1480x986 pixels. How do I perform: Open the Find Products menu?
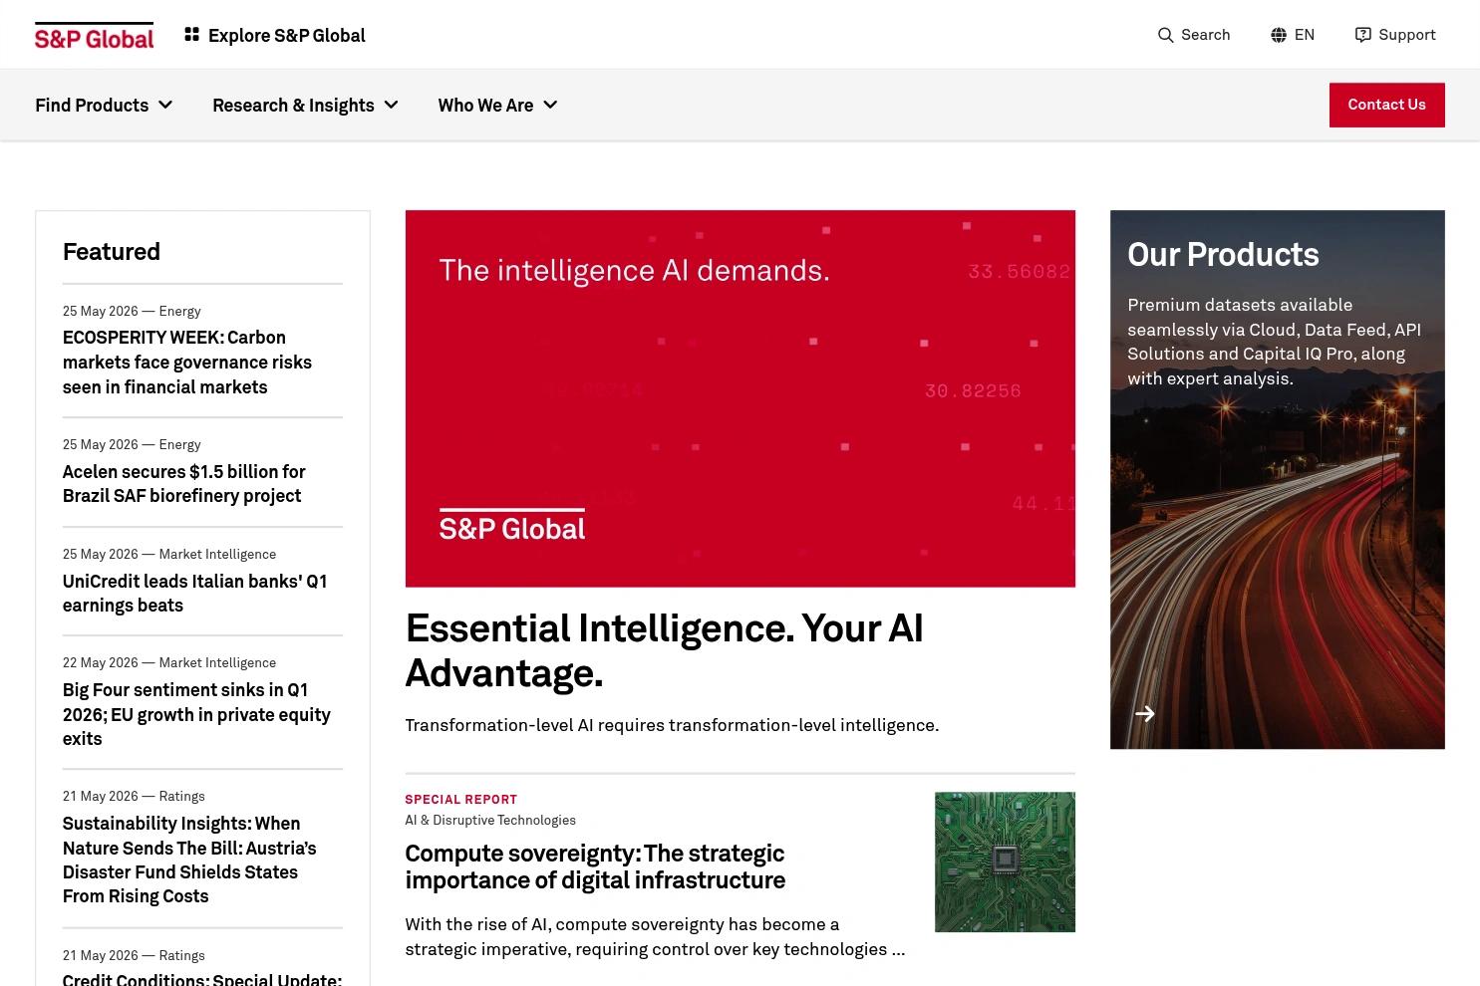point(104,105)
